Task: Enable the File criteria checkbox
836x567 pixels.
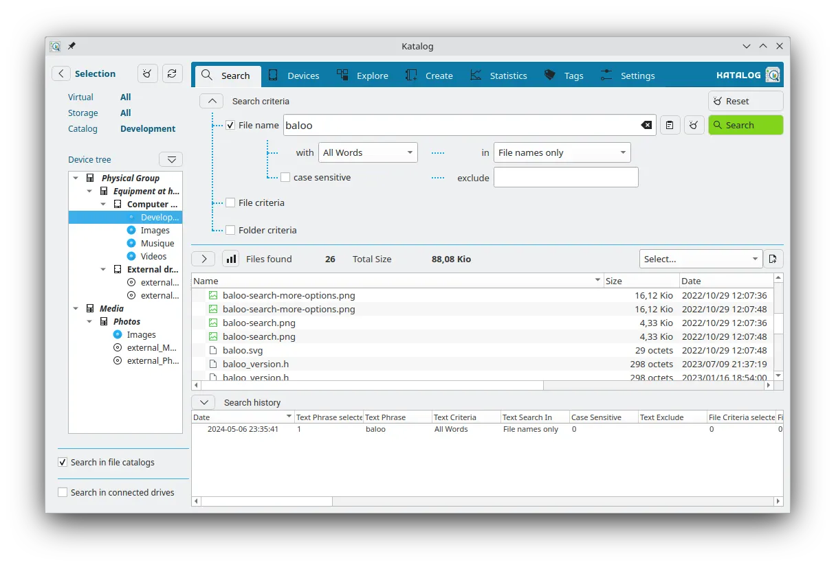Action: pyautogui.click(x=230, y=202)
